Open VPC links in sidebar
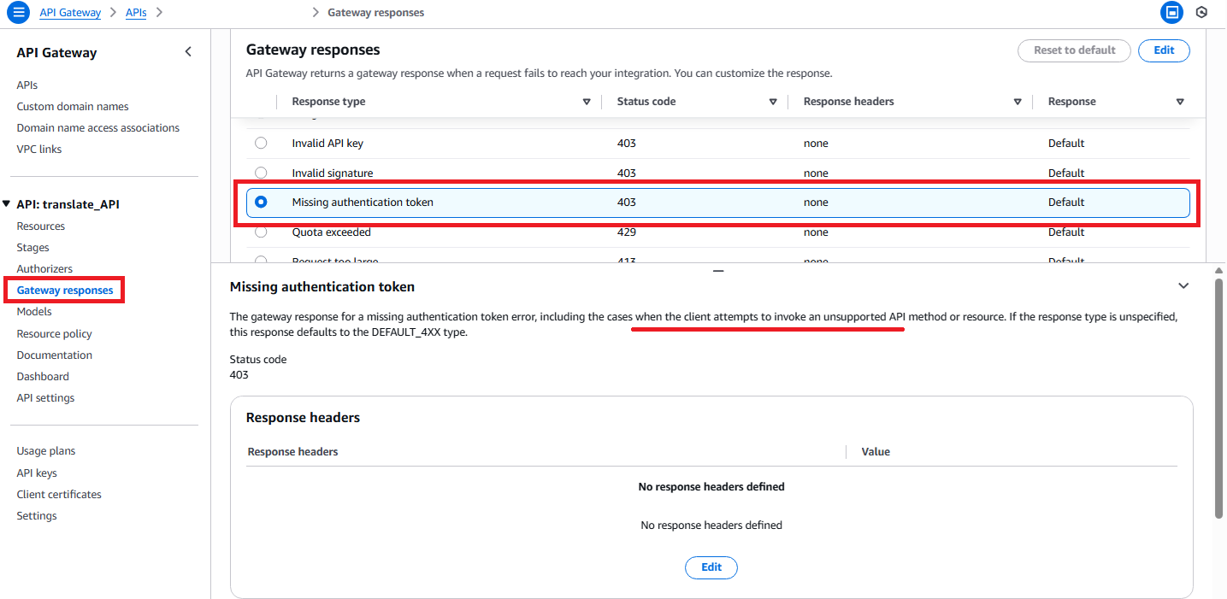 point(39,149)
